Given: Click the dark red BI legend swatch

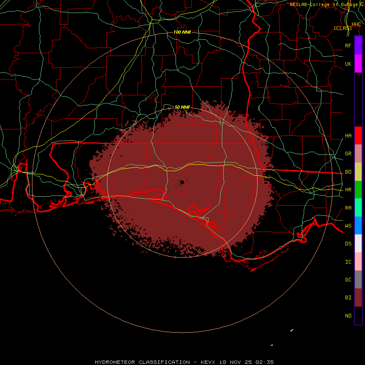Looking at the screenshot, I should point(358,298).
